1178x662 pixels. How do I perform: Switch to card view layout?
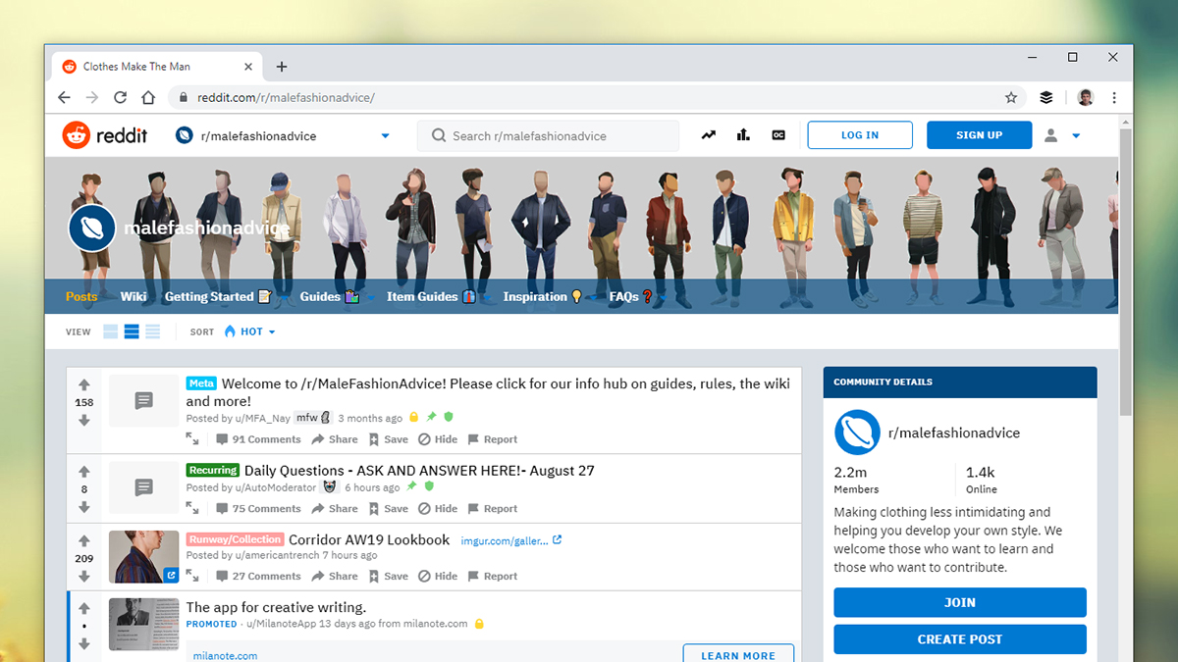(111, 331)
